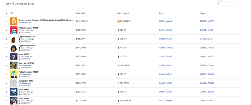Click the Price (USD) column header
The image size is (251, 105).
click(81, 13)
